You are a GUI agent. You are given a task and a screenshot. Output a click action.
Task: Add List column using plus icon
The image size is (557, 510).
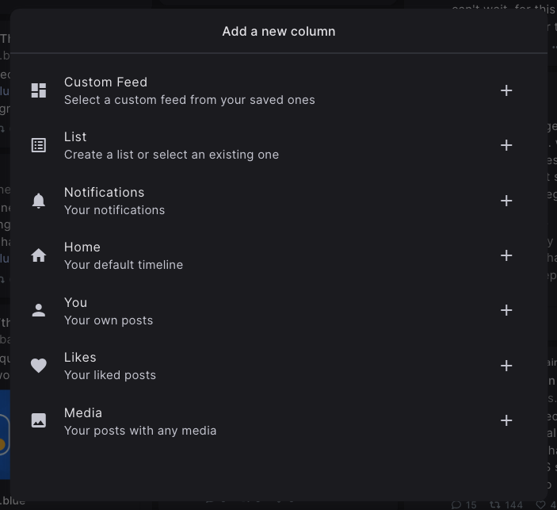tap(506, 145)
